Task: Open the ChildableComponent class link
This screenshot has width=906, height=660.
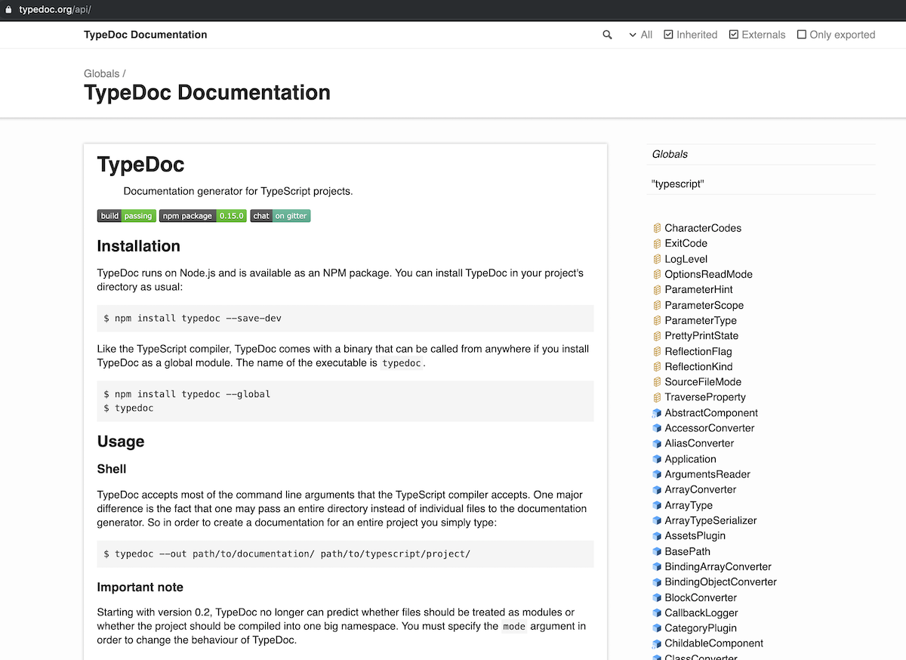Action: click(x=713, y=643)
